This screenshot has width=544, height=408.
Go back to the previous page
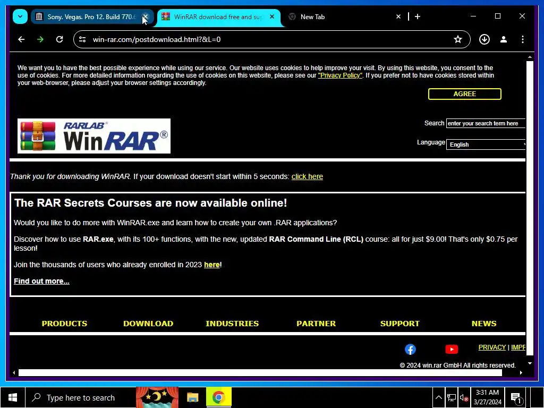(x=21, y=39)
